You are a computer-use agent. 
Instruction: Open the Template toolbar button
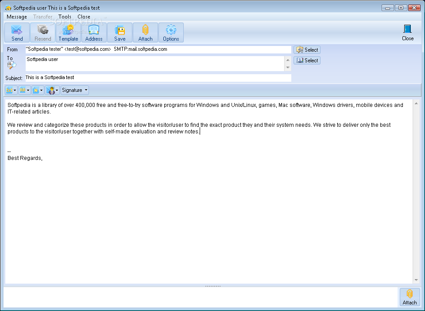68,32
